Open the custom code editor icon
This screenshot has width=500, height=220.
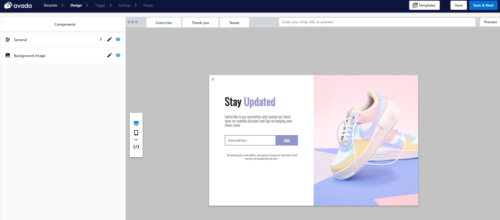(x=136, y=147)
